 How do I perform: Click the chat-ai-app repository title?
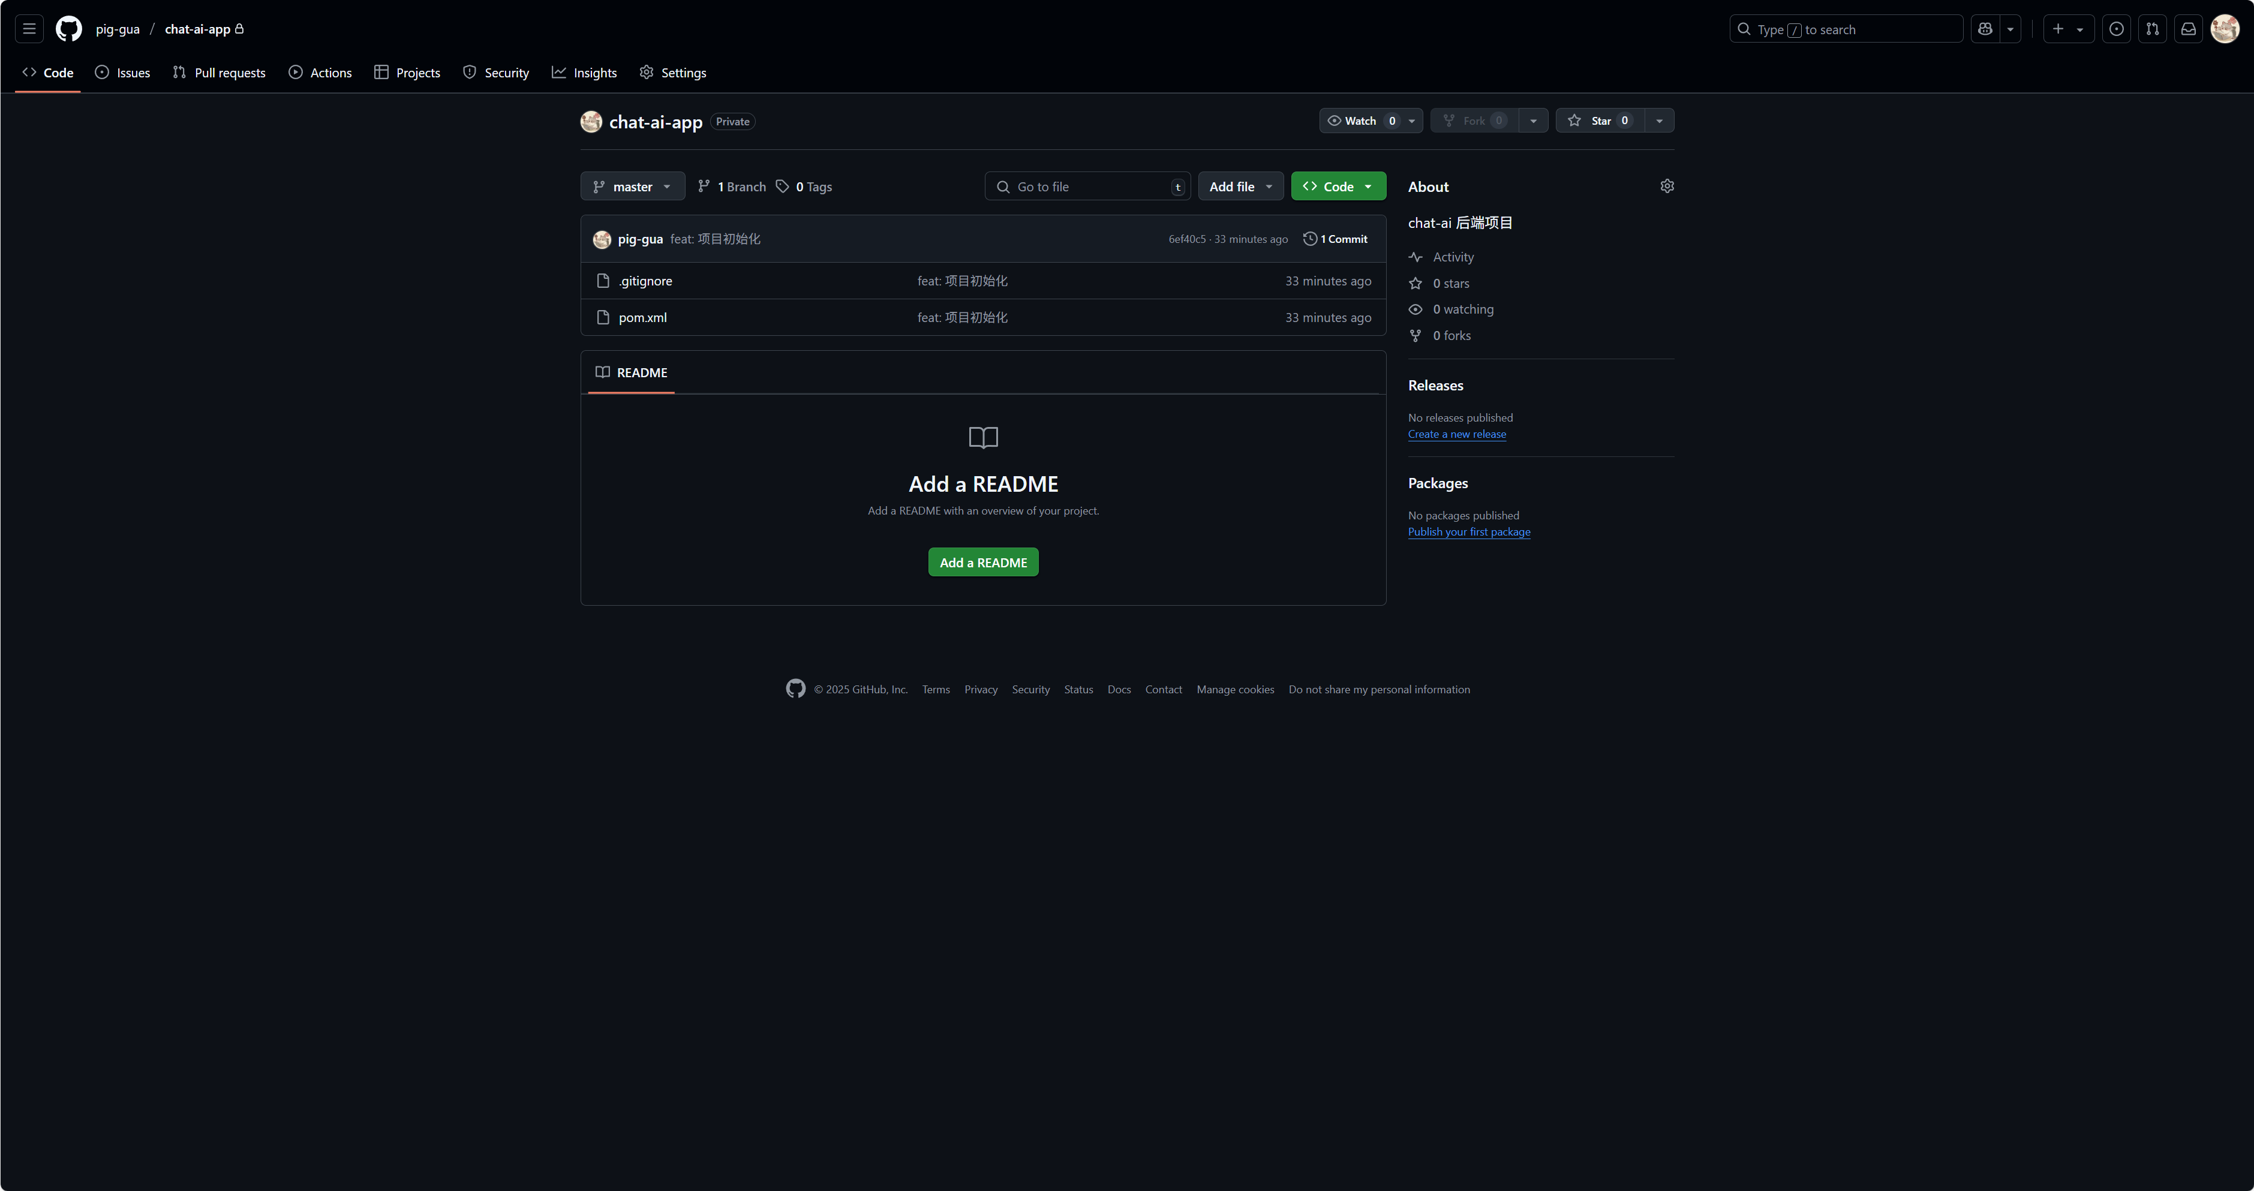(656, 122)
